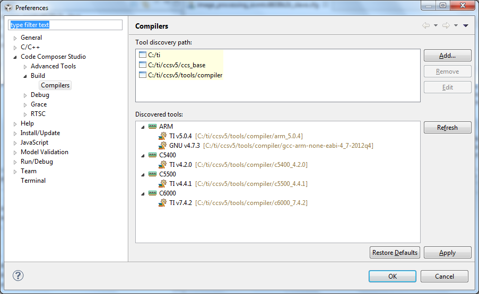The image size is (479, 294).
Task: Toggle the C:/ti path checkbox
Action: pos(142,55)
